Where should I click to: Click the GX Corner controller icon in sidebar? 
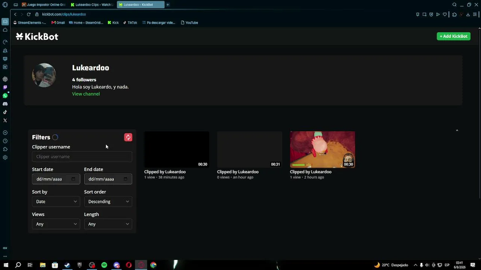click(5, 22)
